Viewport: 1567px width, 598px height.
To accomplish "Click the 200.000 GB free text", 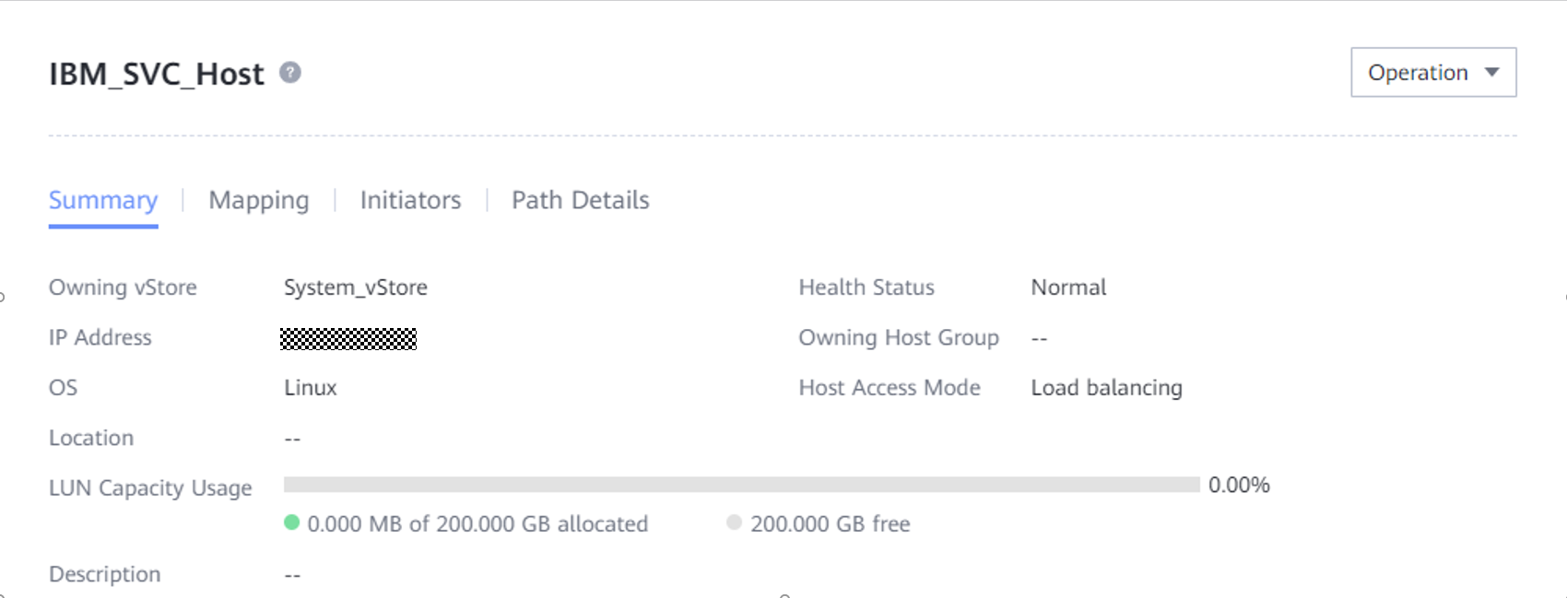I will tap(830, 523).
